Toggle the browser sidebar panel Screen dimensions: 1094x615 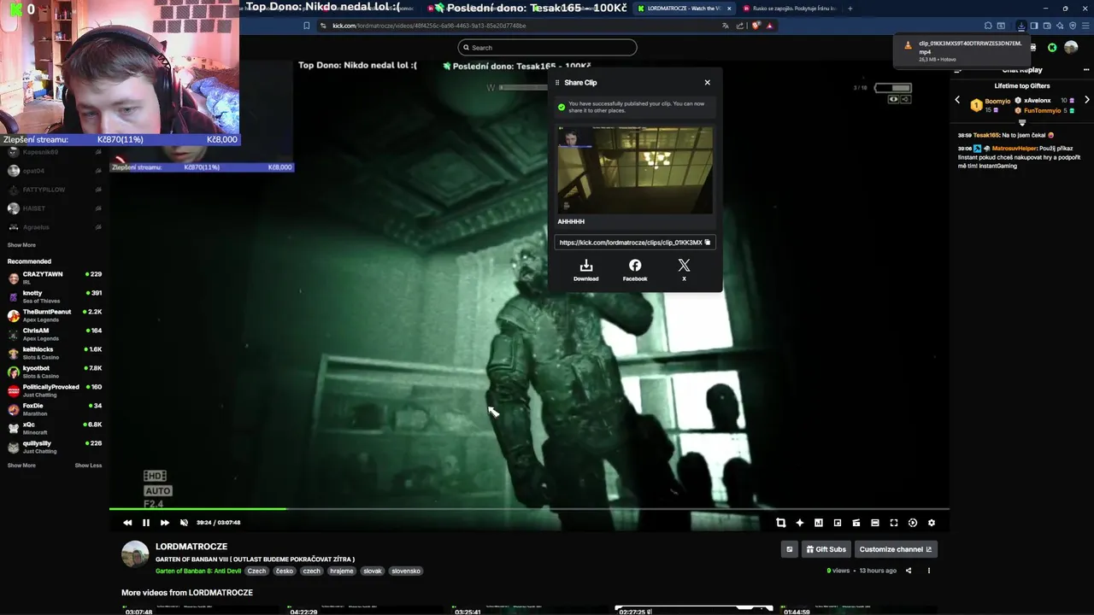click(1033, 26)
